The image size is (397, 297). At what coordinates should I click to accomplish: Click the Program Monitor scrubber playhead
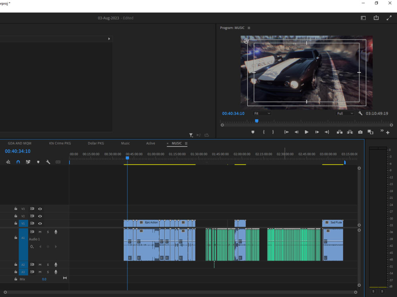coord(256,121)
